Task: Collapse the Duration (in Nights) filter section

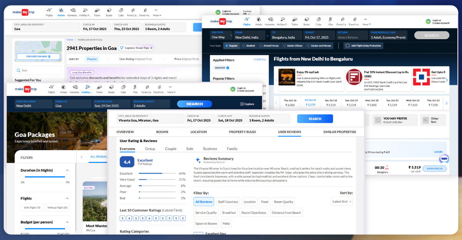Action: click(67, 170)
